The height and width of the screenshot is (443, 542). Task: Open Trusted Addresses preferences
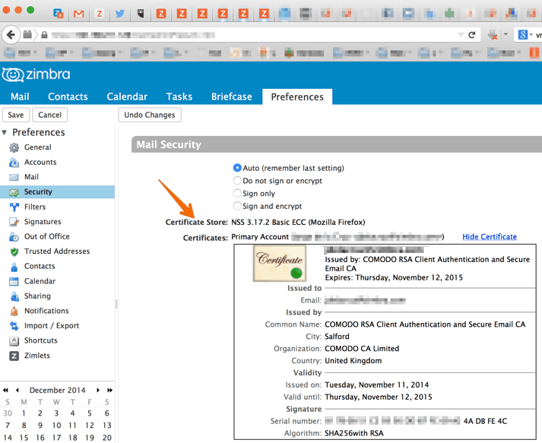pos(57,252)
